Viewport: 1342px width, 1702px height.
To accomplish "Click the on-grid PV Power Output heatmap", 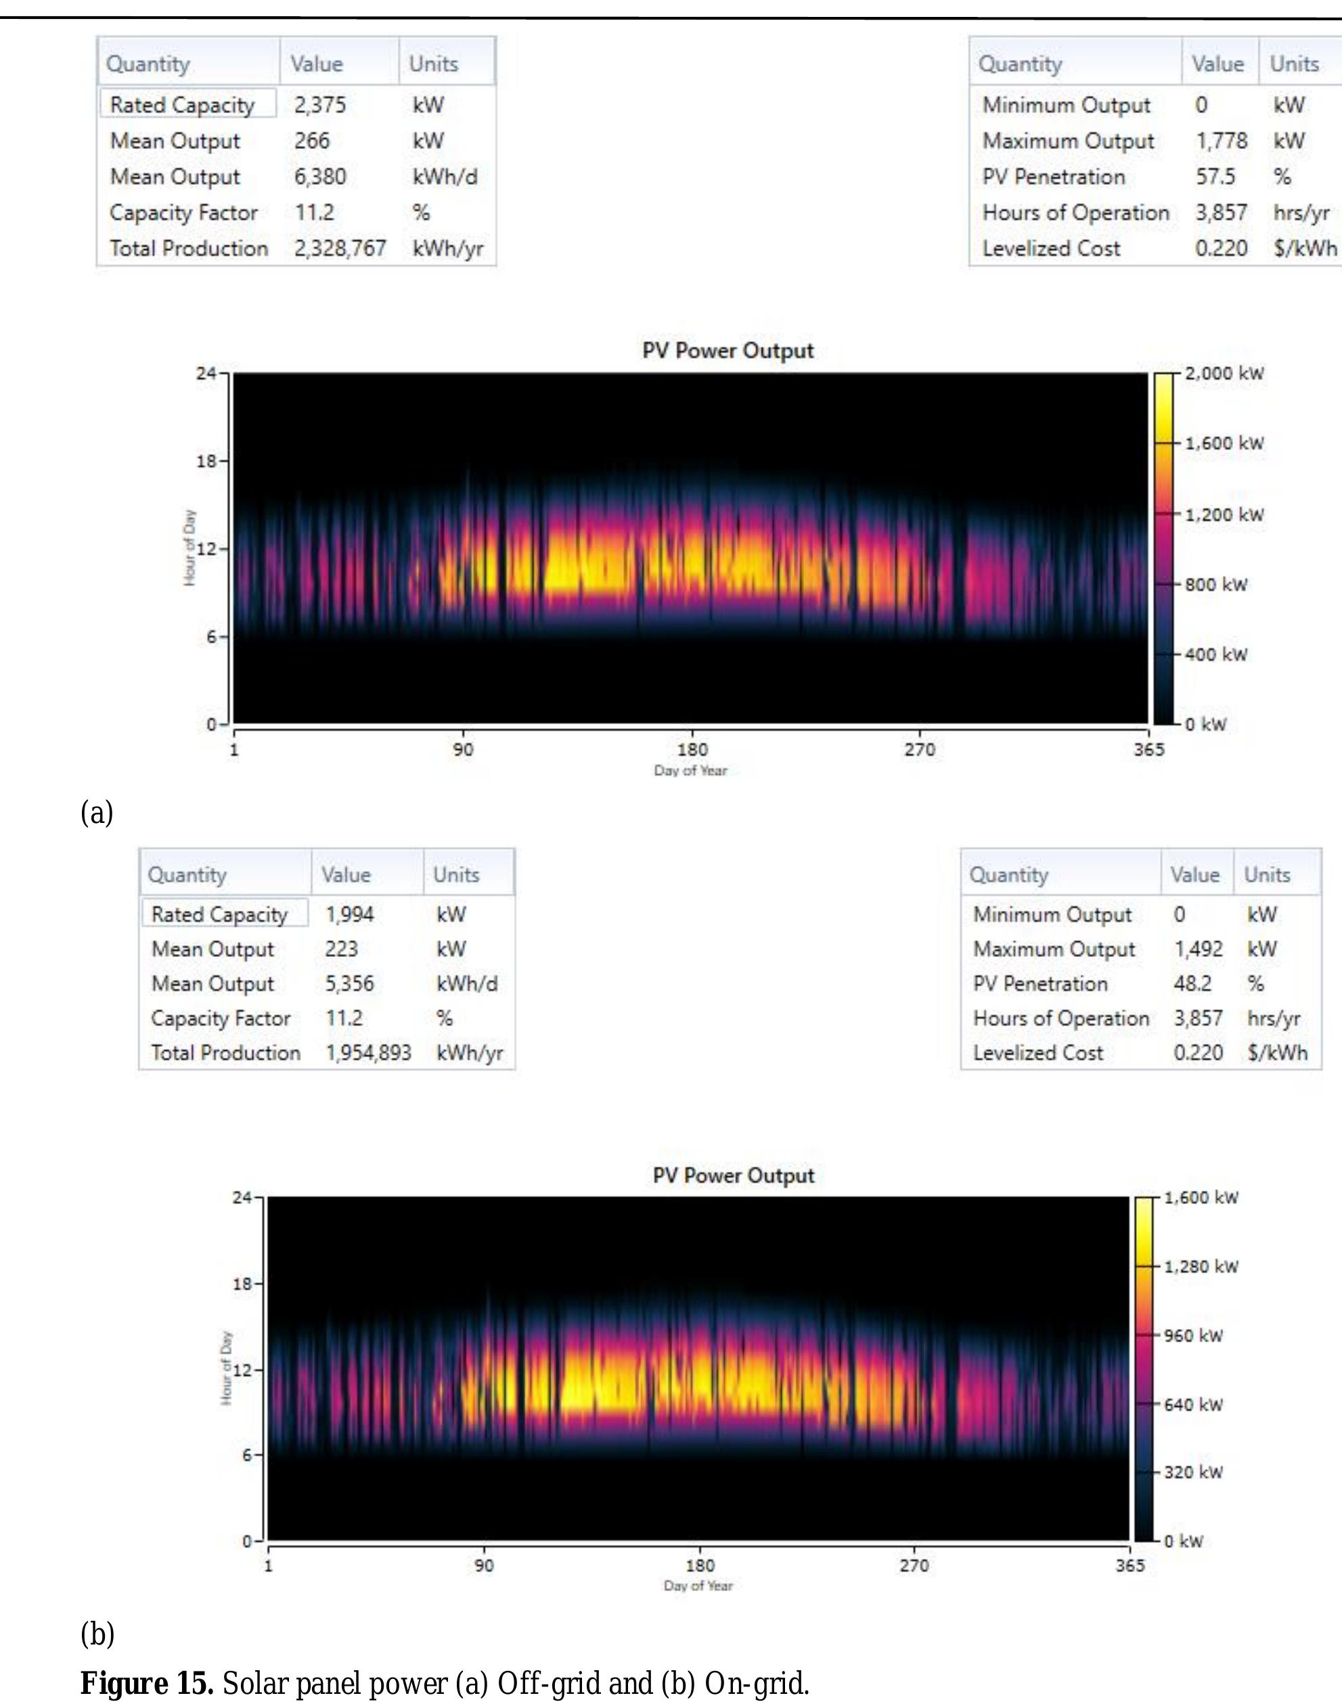I will point(698,1368).
